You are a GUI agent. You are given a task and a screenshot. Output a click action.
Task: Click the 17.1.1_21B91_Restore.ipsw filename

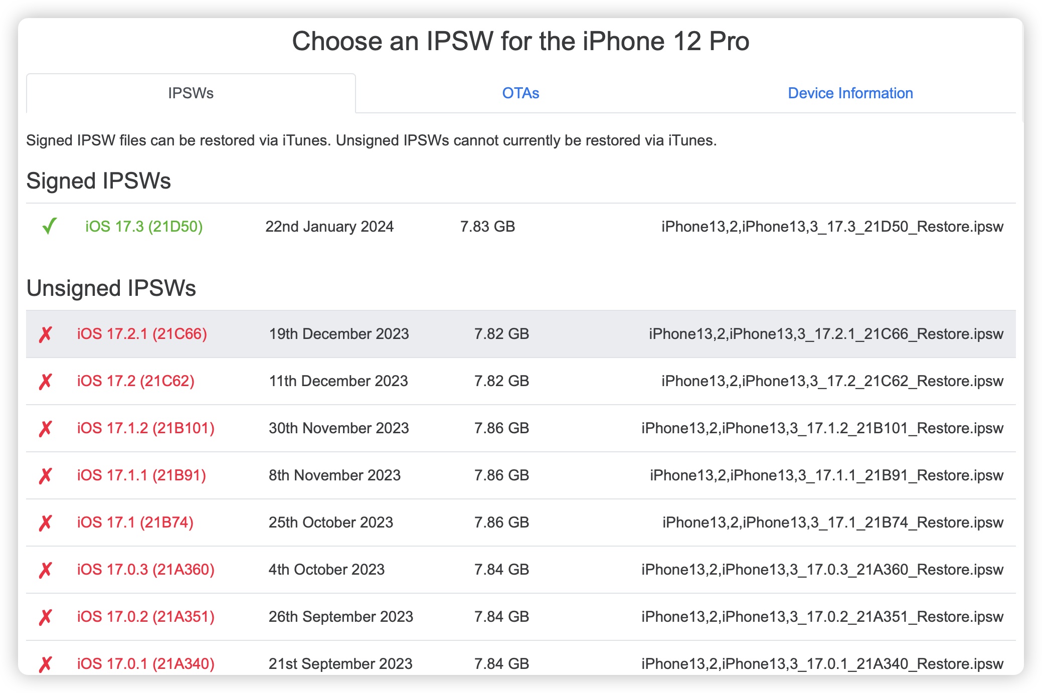827,475
